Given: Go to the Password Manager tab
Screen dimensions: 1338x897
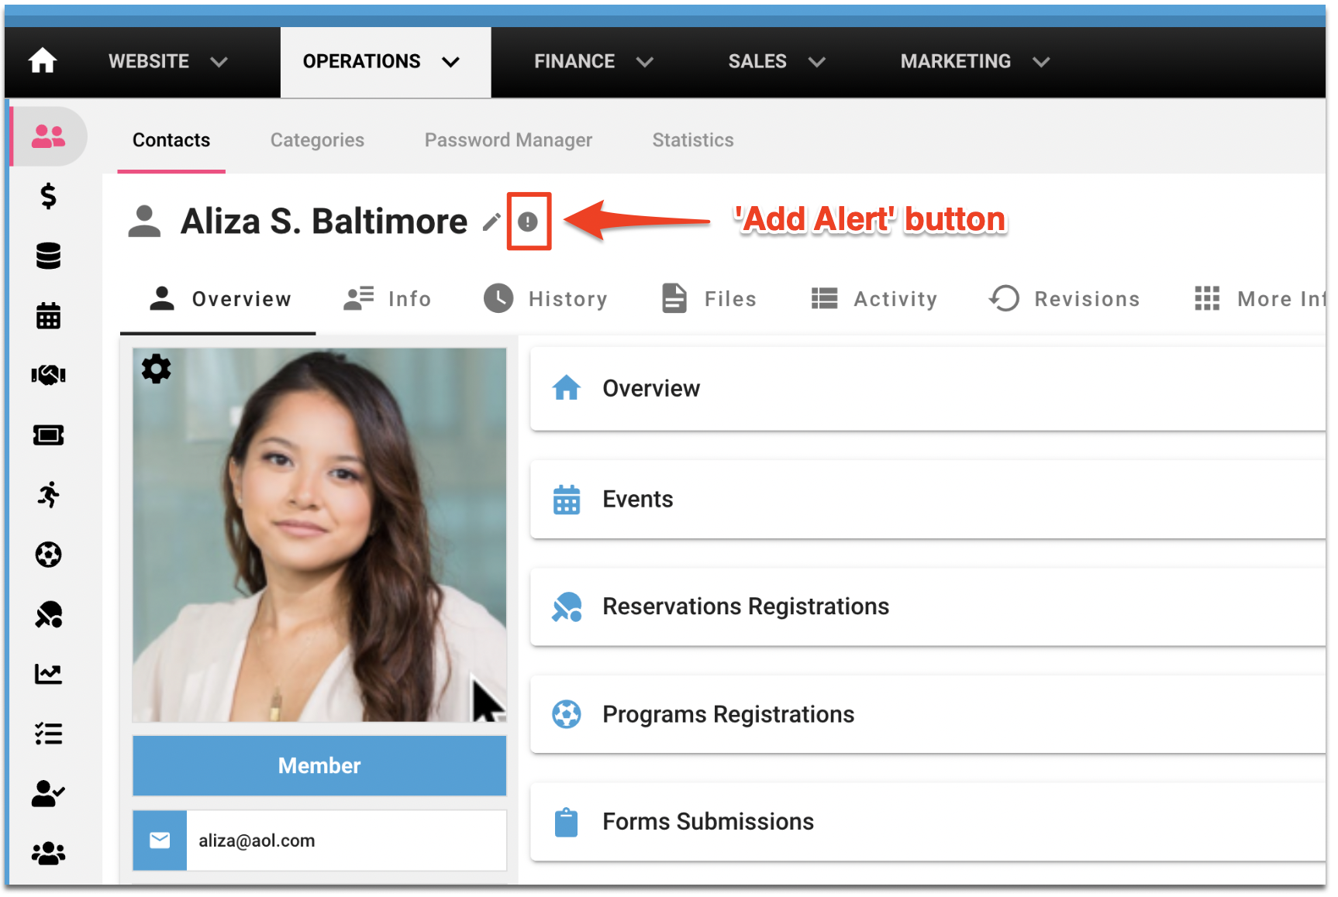Looking at the screenshot, I should [x=508, y=140].
